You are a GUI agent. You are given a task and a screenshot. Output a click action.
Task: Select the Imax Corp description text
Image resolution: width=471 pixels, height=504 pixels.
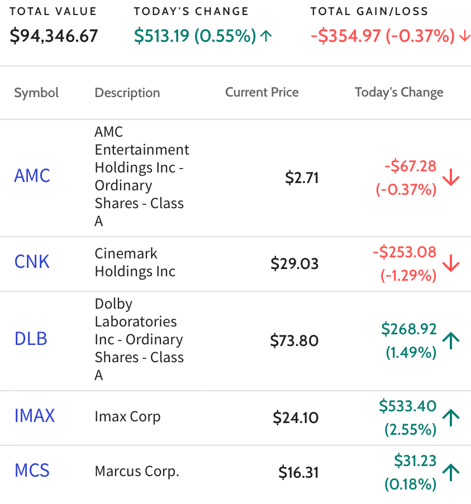(x=128, y=417)
